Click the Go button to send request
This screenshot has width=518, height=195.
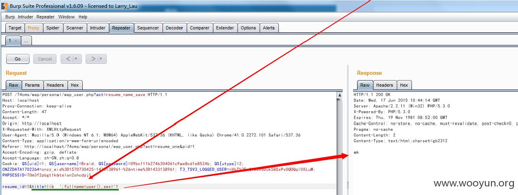(18, 59)
